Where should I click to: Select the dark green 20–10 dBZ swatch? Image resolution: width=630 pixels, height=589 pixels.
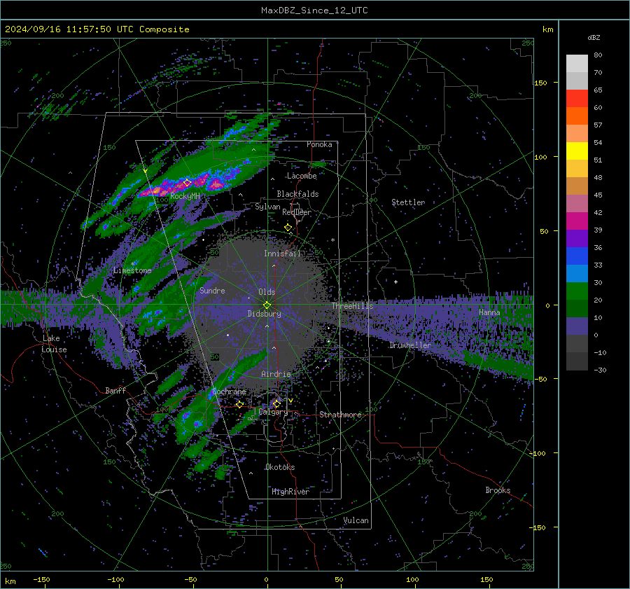coord(577,308)
